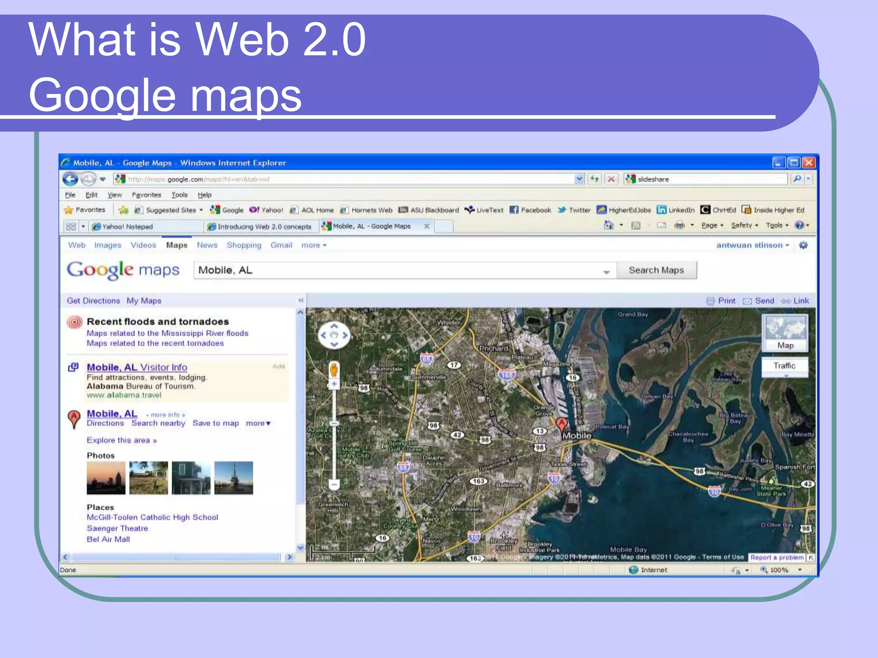Open recent pages dropdown next to forward

(x=102, y=179)
